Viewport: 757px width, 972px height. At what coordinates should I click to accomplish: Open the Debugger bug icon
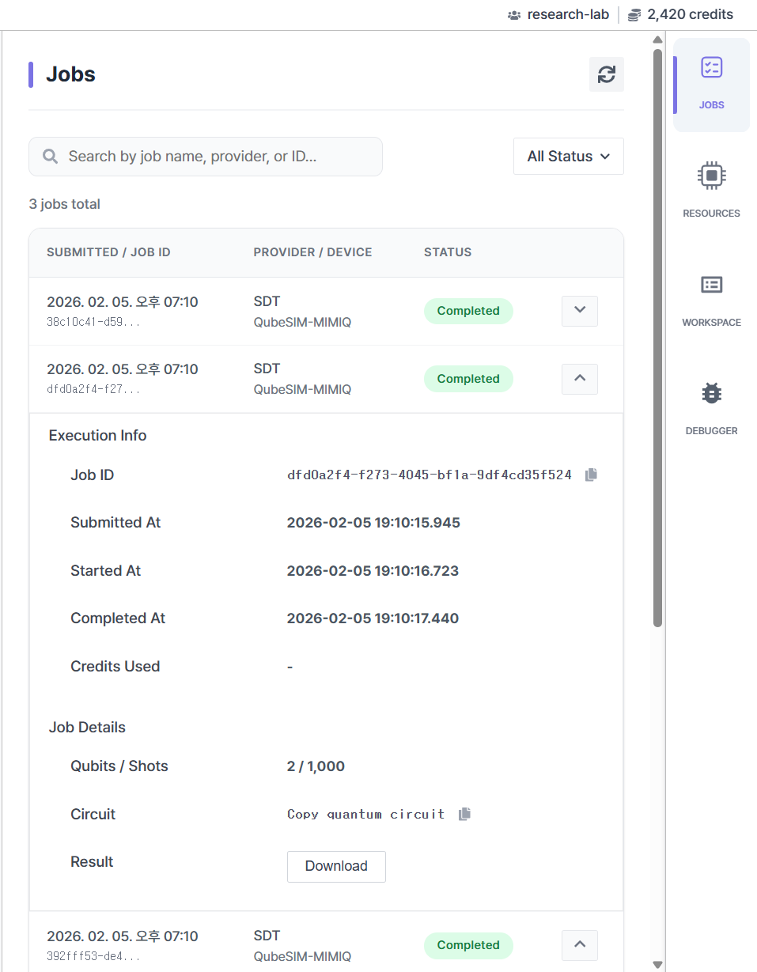pyautogui.click(x=711, y=393)
